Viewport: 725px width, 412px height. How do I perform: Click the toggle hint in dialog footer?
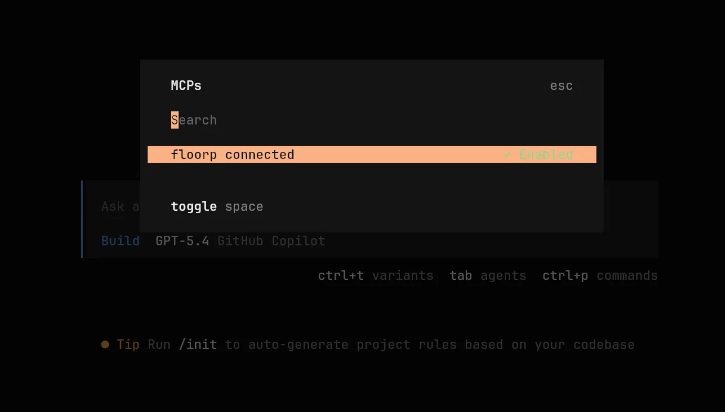193,207
